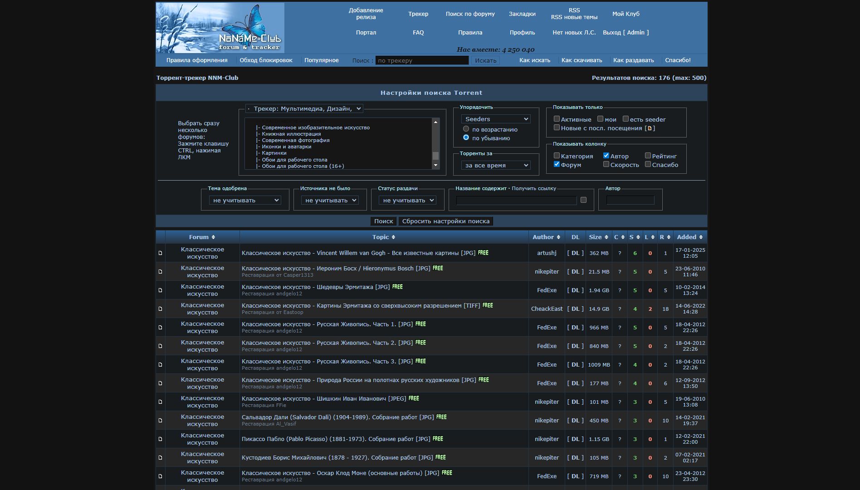Image resolution: width=860 pixels, height=490 pixels.
Task: Open topic icon for Кустодиев Борис Михайлович row
Action: click(160, 458)
